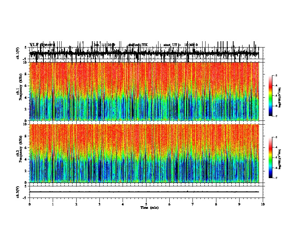296x229 pixels.
Task: Click the ch.2 spectrogram color scale bar
Action: coord(270,158)
